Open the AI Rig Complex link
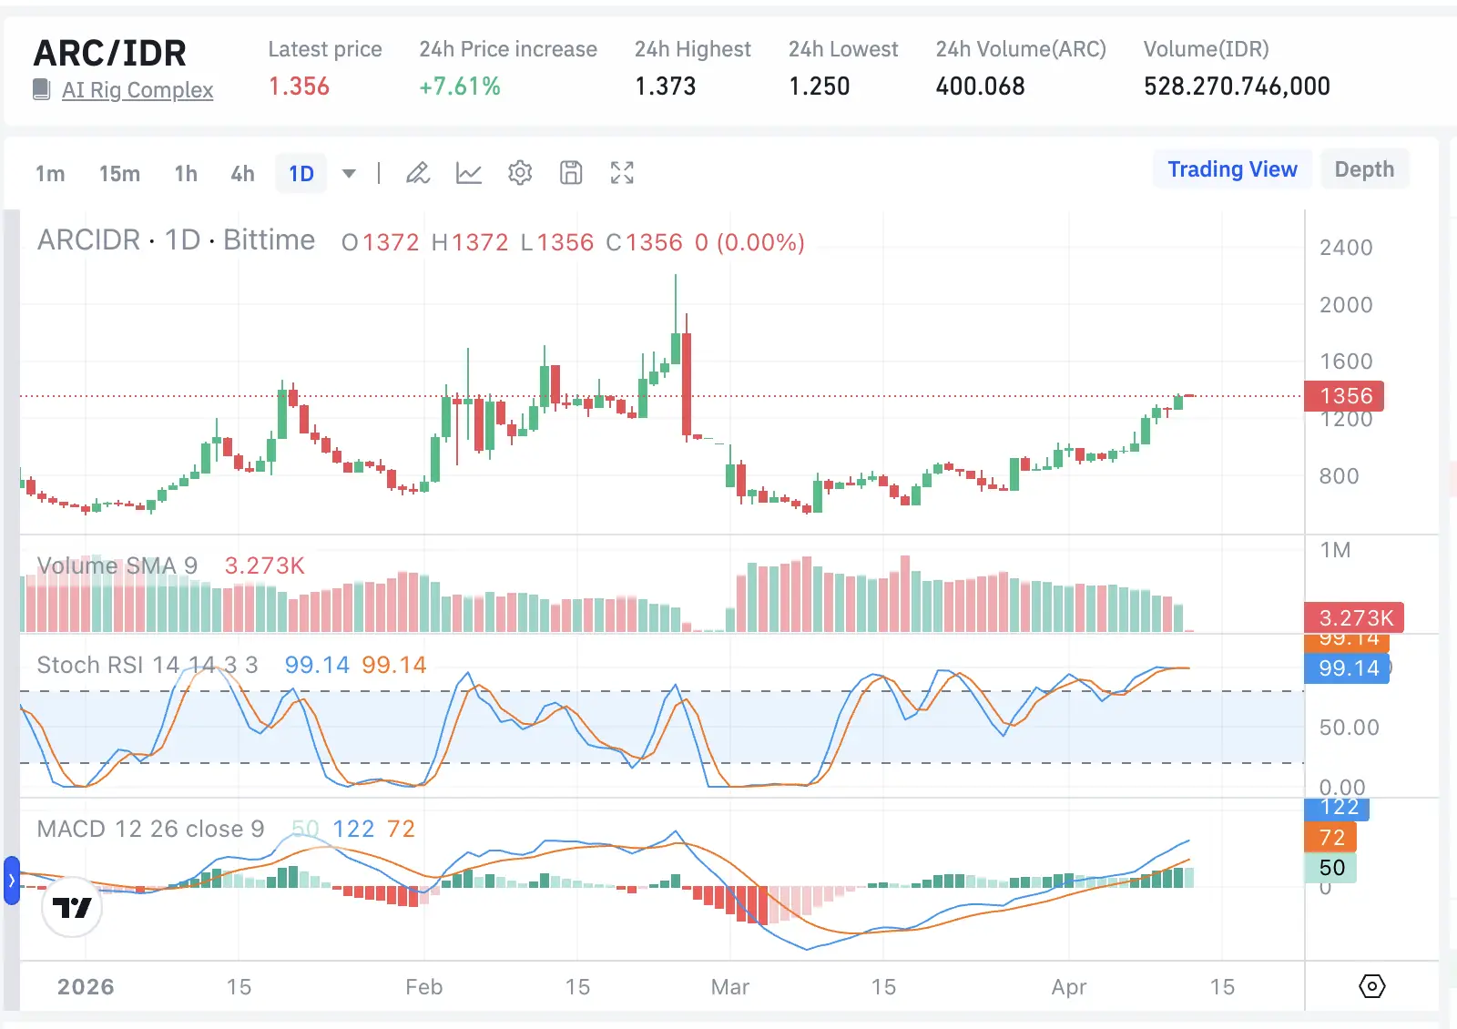1457x1029 pixels. [138, 90]
